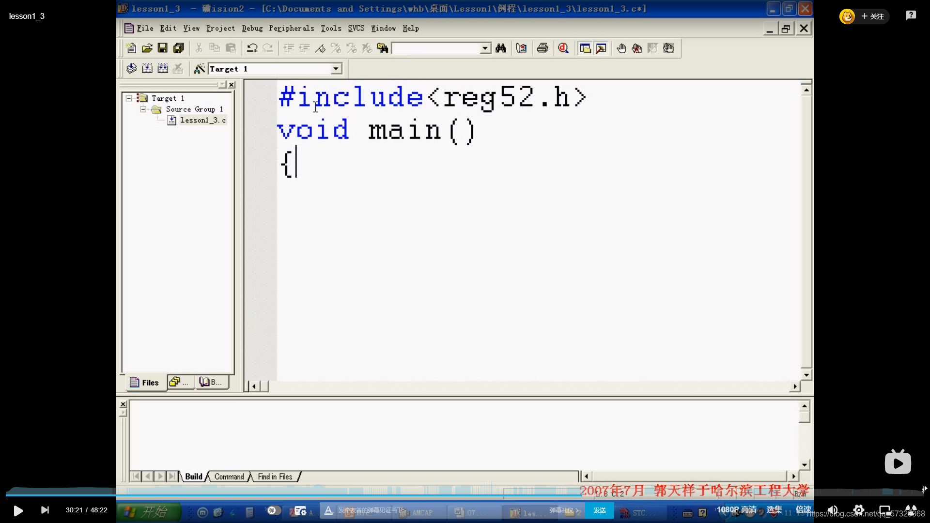Collapse the Source Group 1 node
930x523 pixels.
coord(143,109)
